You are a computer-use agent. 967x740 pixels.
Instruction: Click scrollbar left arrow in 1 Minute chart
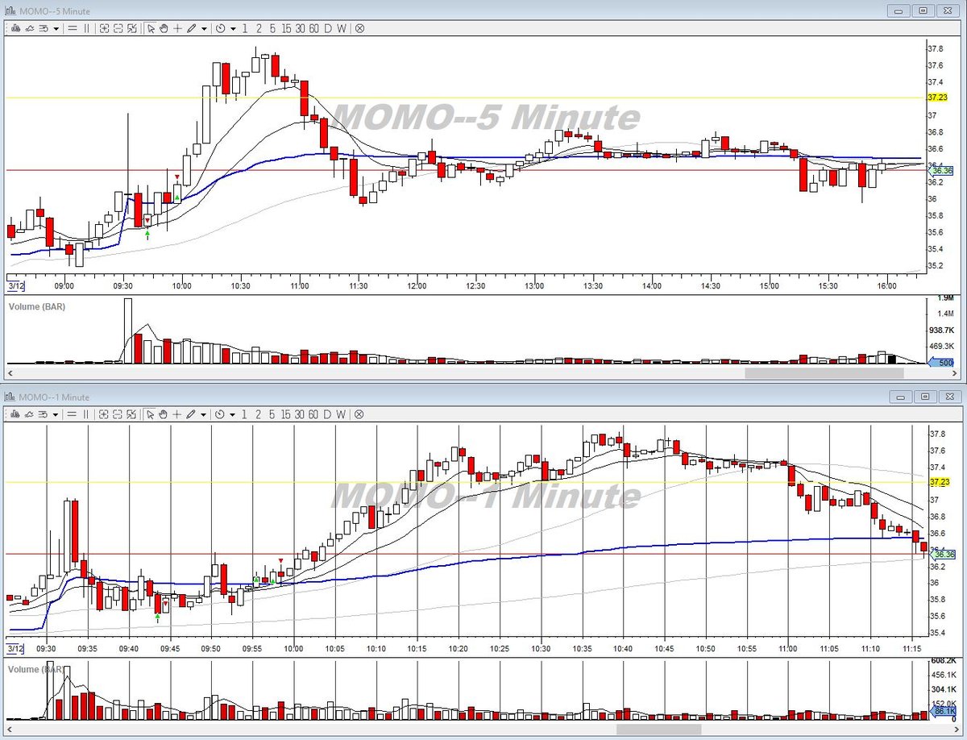[x=10, y=730]
